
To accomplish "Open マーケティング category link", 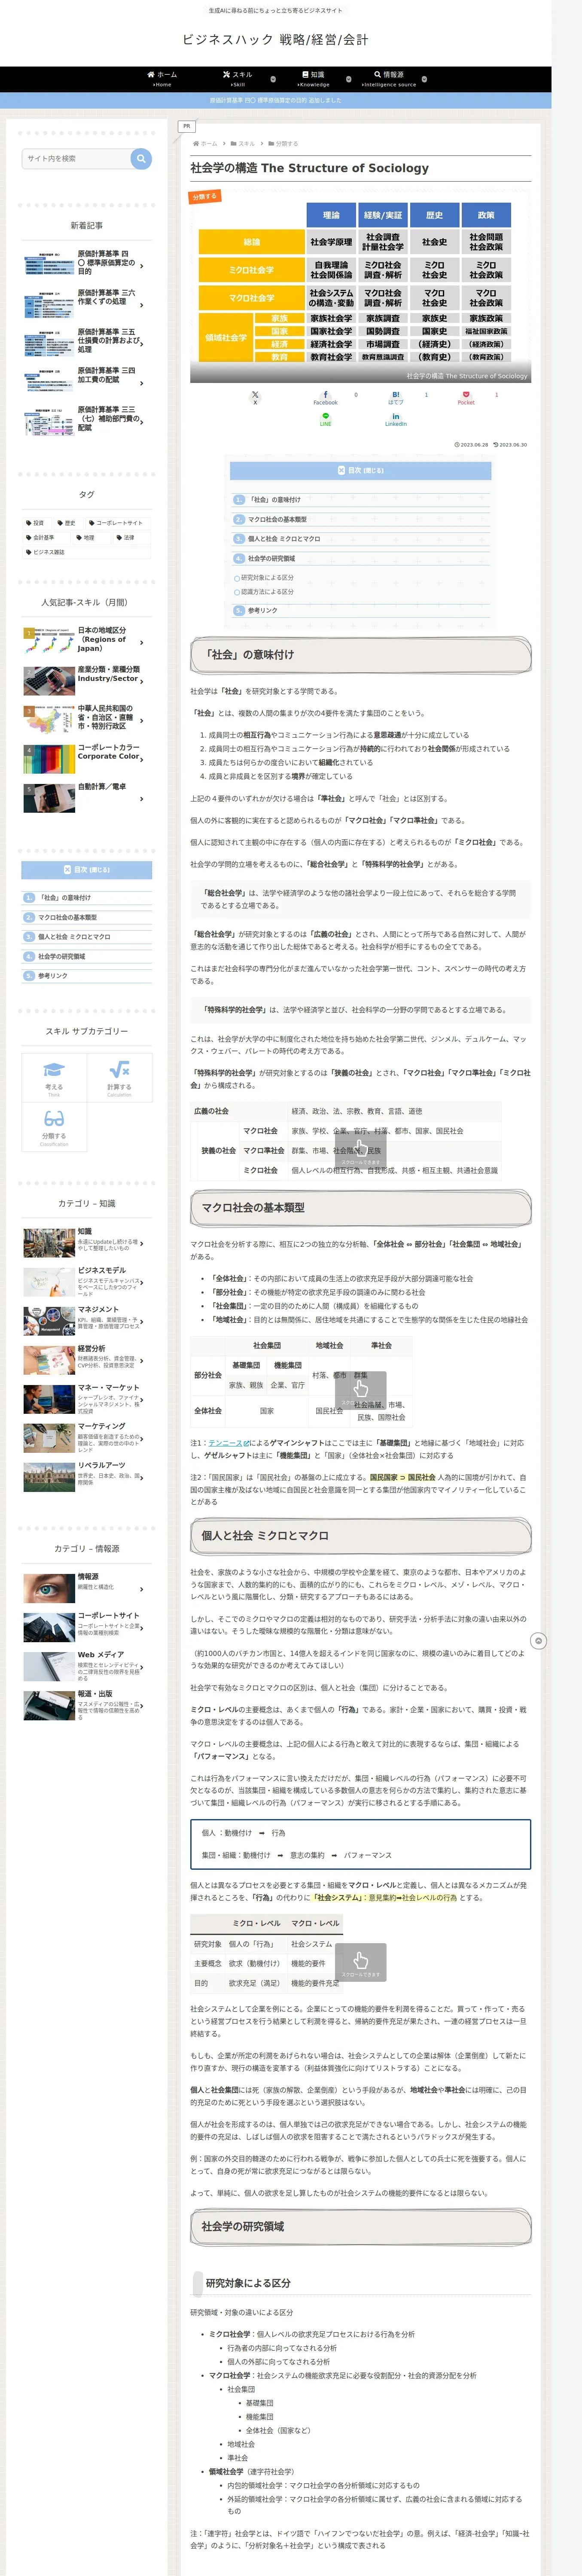I will 87,1438.
